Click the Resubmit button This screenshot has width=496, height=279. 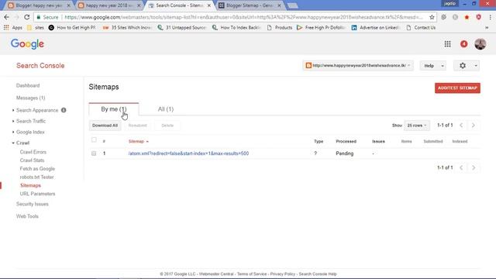(138, 126)
